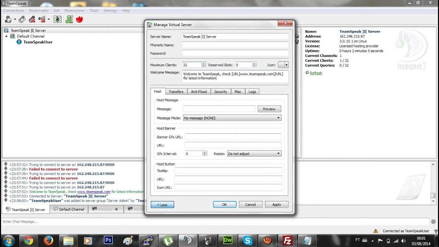This screenshot has height=247, width=439.
Task: Open the Message Mode dropdown
Action: click(x=232, y=118)
